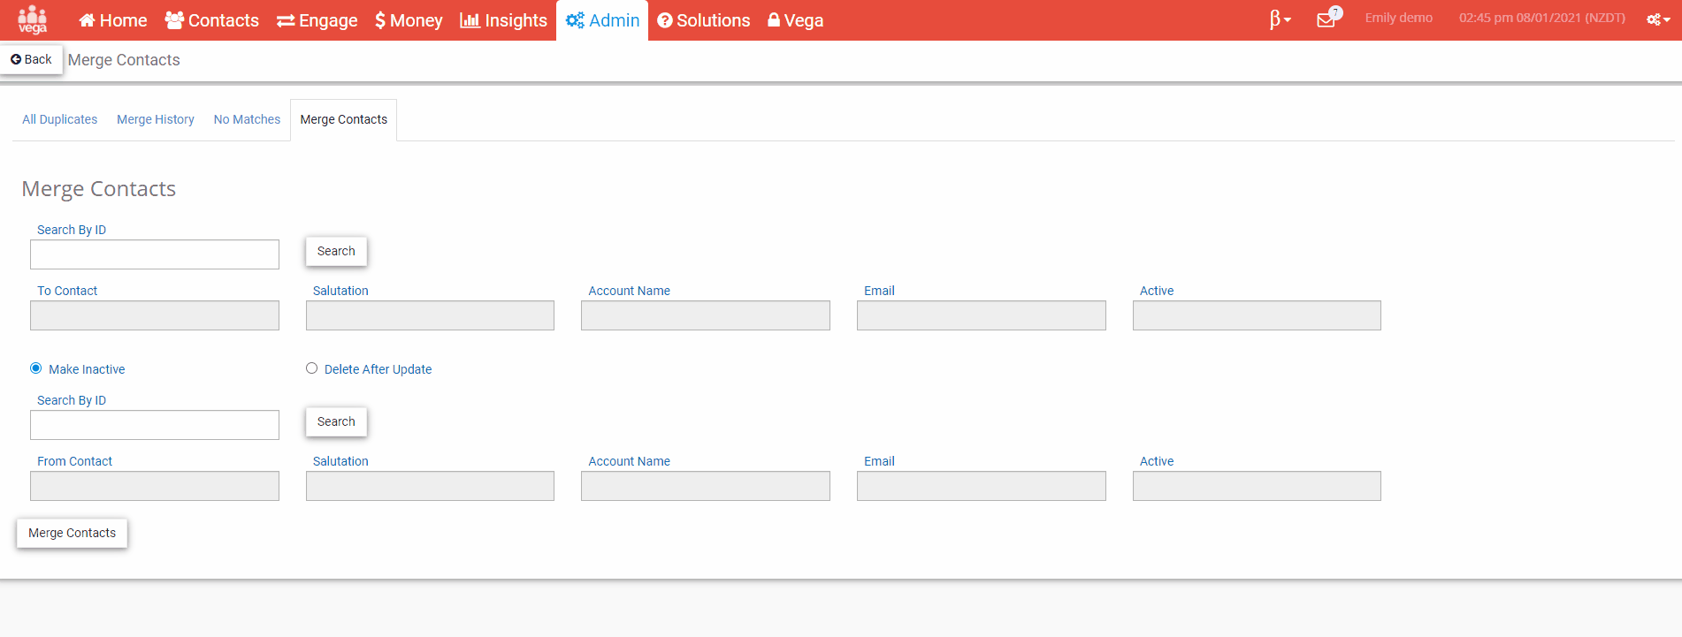Select the Make Inactive radio option
Viewport: 1682px width, 637px height.
pyautogui.click(x=36, y=368)
